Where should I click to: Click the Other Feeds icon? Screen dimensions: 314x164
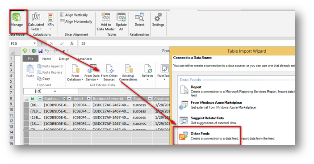point(183,136)
